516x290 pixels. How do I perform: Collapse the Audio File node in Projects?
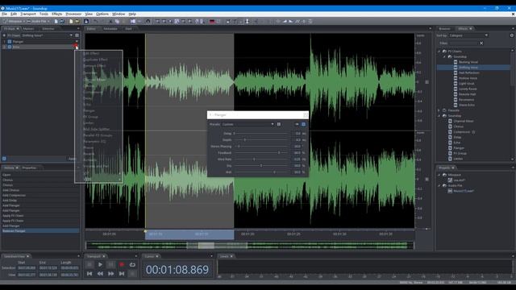(x=439, y=186)
